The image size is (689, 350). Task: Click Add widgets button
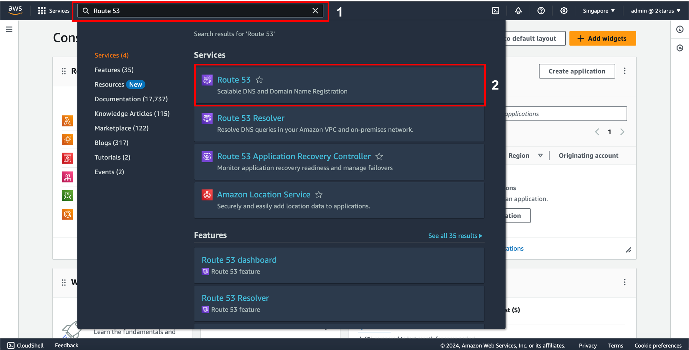pos(603,38)
